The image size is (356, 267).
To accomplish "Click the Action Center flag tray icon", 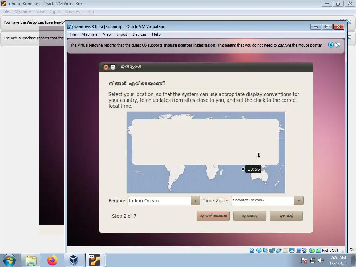I will click(x=304, y=260).
